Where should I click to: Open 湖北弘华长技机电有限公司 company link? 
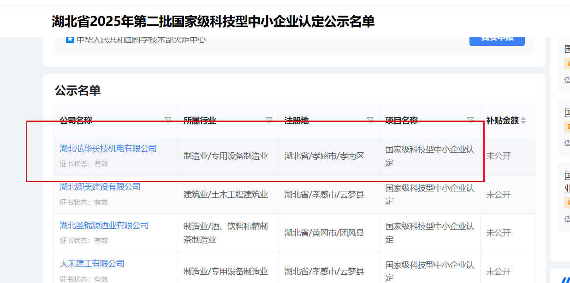click(108, 149)
